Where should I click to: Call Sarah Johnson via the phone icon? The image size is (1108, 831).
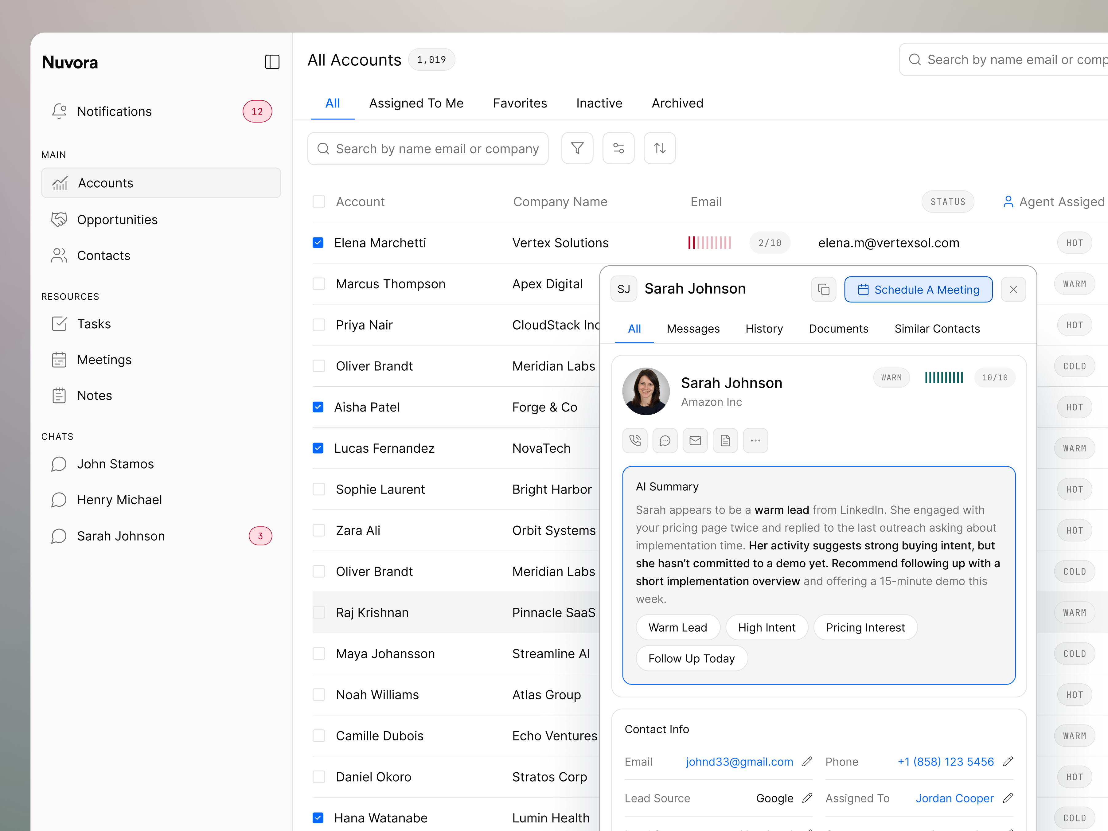tap(635, 440)
